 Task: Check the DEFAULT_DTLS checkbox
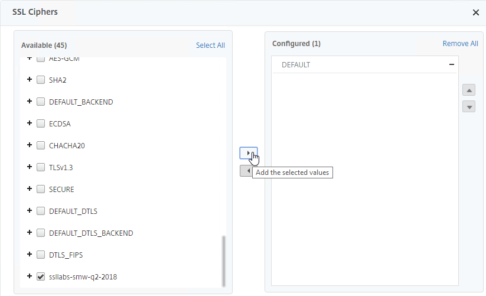(x=41, y=211)
